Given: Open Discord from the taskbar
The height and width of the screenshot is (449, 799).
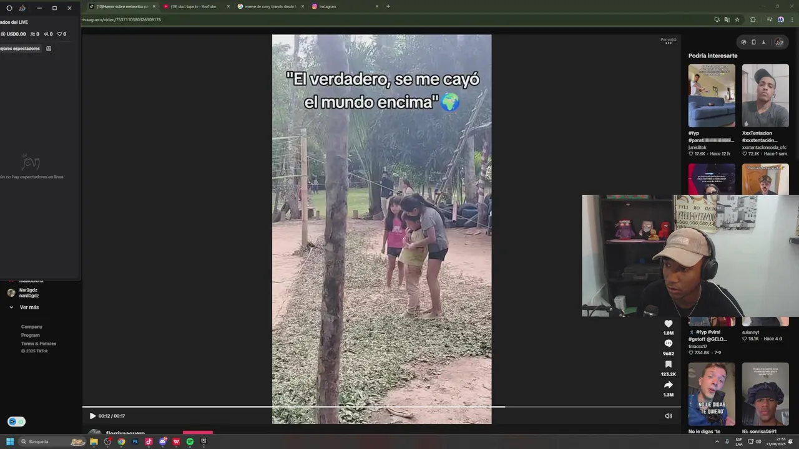Looking at the screenshot, I should 162,442.
